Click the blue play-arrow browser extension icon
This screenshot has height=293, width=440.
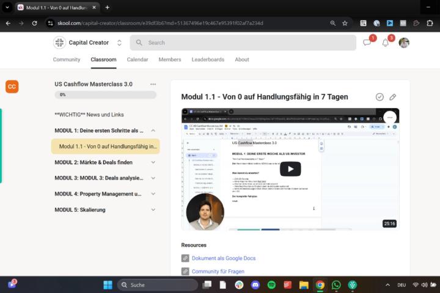click(x=390, y=23)
